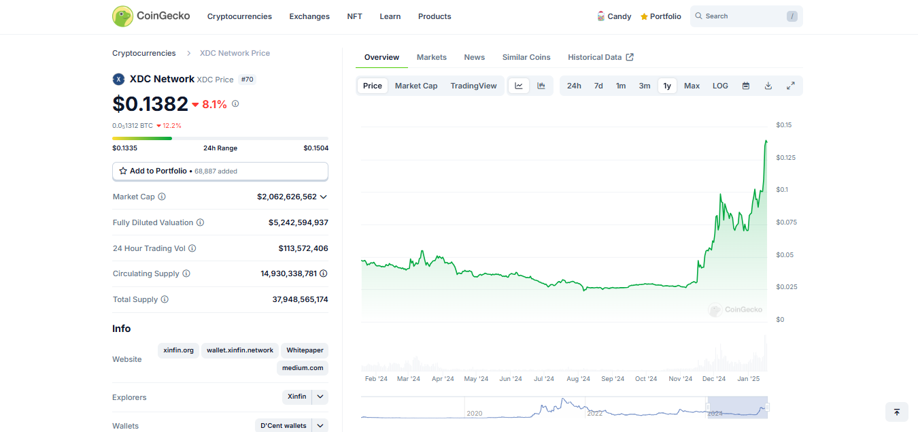Click back to top arrow button

(x=896, y=412)
